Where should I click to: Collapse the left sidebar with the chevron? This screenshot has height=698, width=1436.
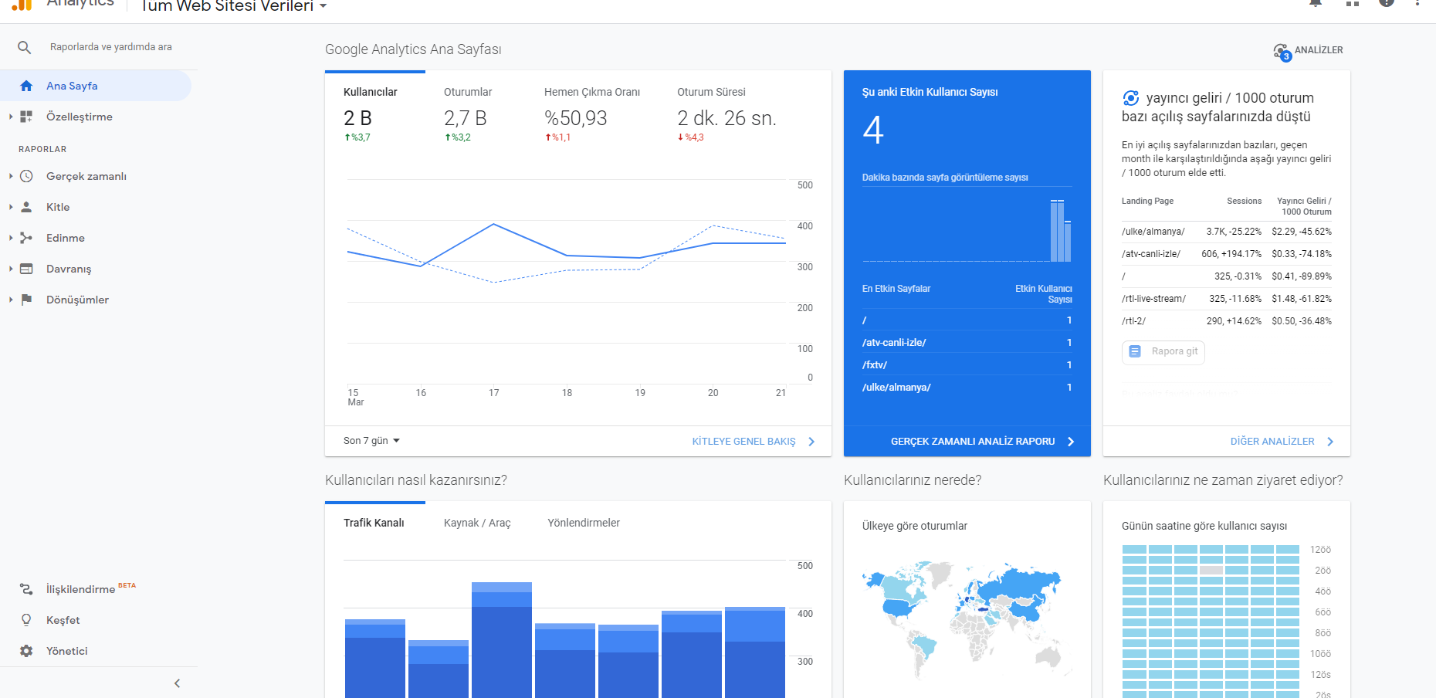177,683
